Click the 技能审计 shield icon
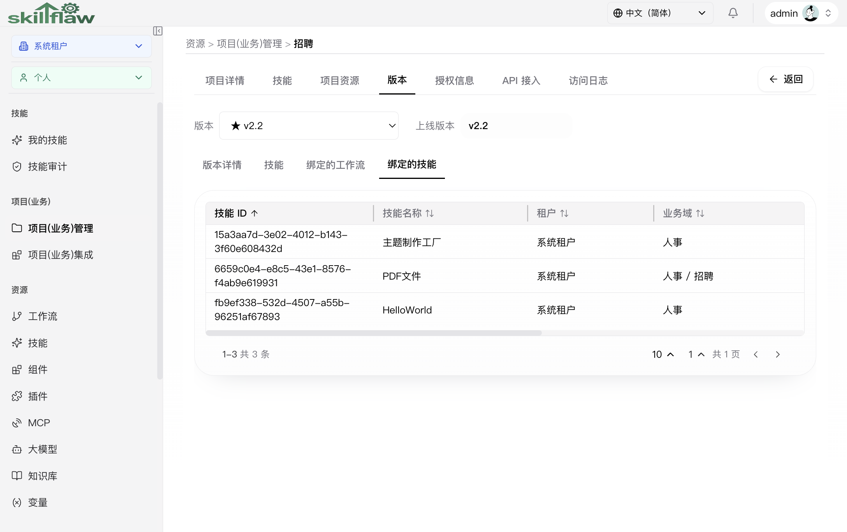Viewport: 847px width, 532px height. [x=17, y=166]
